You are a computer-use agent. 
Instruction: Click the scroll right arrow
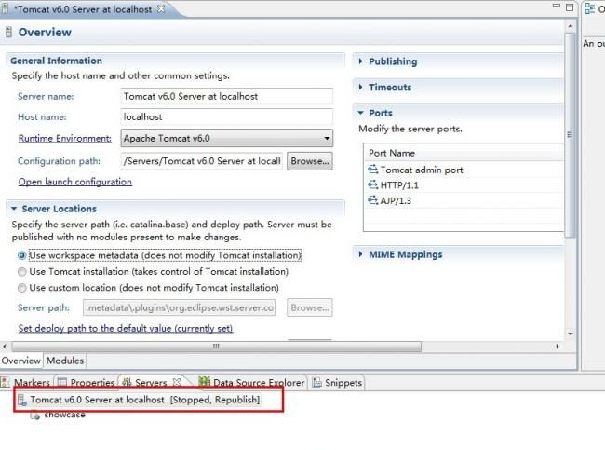point(558,347)
